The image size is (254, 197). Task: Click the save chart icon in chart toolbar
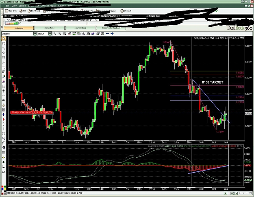74,34
